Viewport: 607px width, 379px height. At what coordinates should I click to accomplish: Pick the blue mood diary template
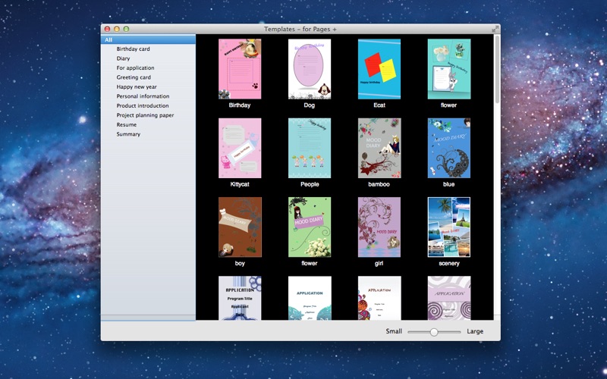pyautogui.click(x=449, y=148)
